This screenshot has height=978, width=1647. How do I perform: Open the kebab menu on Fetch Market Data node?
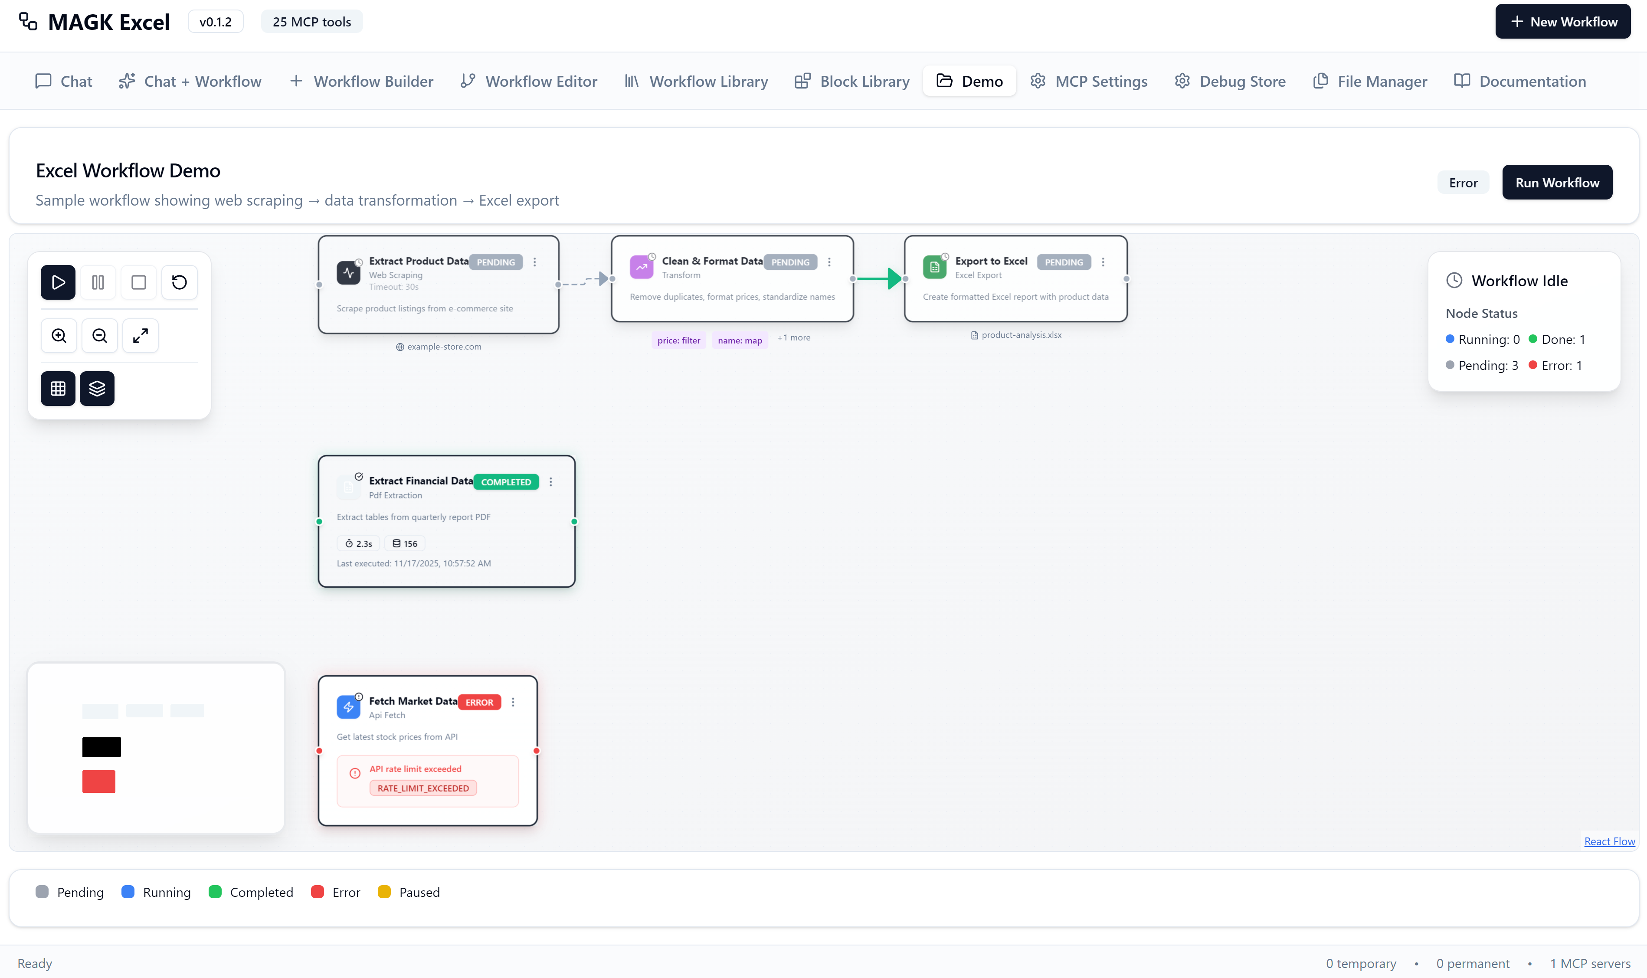click(514, 702)
